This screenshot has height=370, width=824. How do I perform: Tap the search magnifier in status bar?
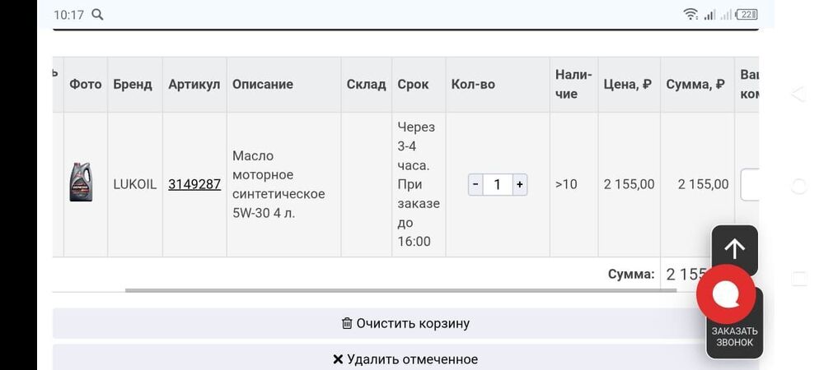click(x=97, y=15)
